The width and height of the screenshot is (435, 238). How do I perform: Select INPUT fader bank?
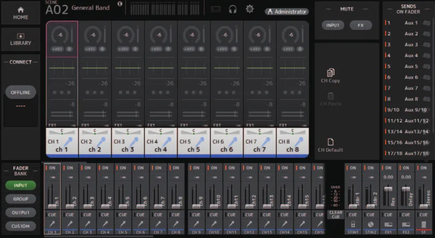pyautogui.click(x=21, y=185)
